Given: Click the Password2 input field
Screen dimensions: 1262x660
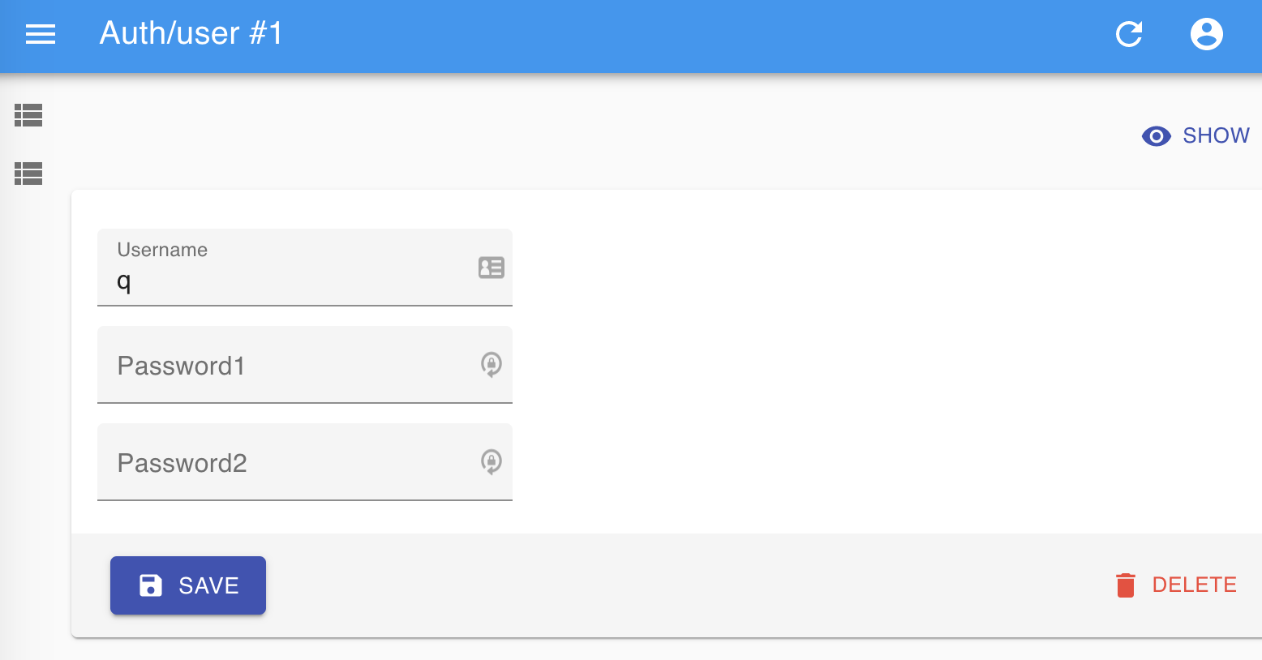Looking at the screenshot, I should [x=284, y=463].
